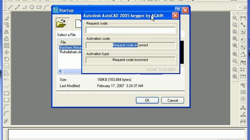Click the command line text area
Viewport: 250px width, 140px height.
coord(127,134)
